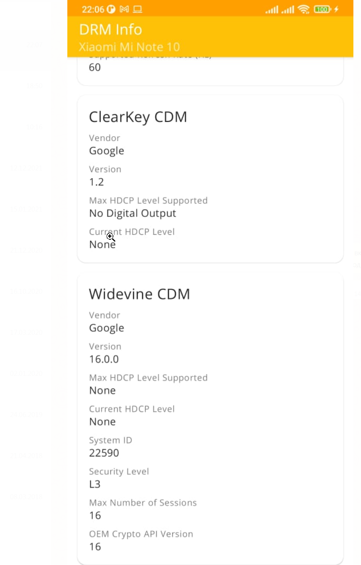Click the DRM Info app title
Screen dimensions: 361x565
111,29
